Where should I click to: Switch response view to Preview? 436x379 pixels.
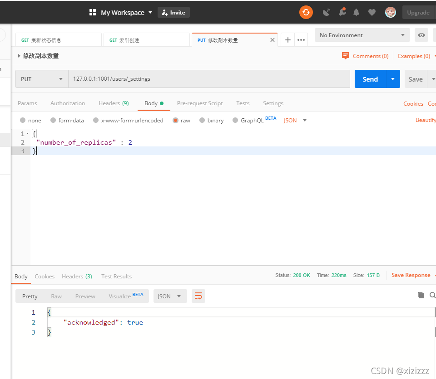(85, 296)
